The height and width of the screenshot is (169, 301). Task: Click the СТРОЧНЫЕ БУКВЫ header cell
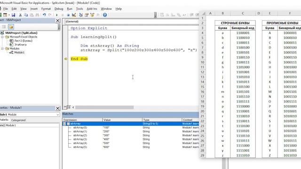coord(235,23)
